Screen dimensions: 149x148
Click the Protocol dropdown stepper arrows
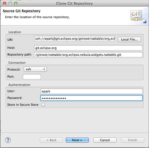(44, 69)
